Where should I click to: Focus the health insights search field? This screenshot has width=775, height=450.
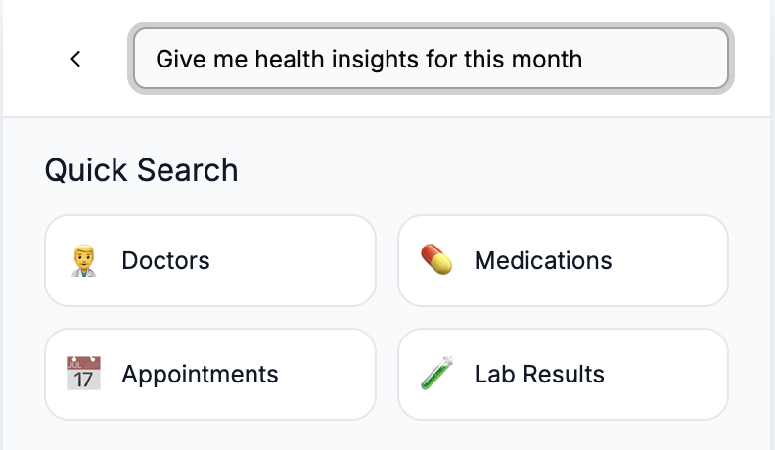(431, 59)
